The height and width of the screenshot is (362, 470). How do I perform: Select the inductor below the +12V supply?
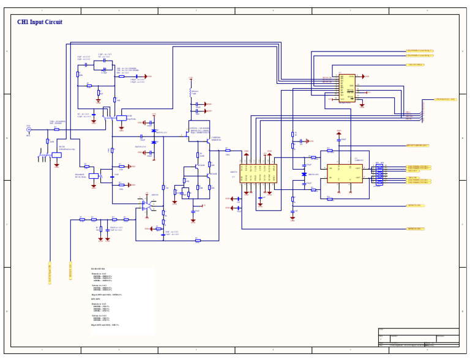click(190, 93)
